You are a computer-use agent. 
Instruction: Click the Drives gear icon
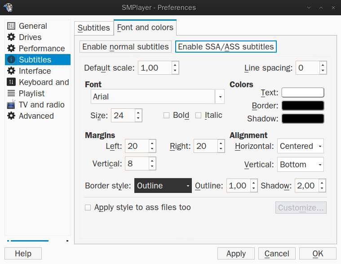pyautogui.click(x=11, y=37)
